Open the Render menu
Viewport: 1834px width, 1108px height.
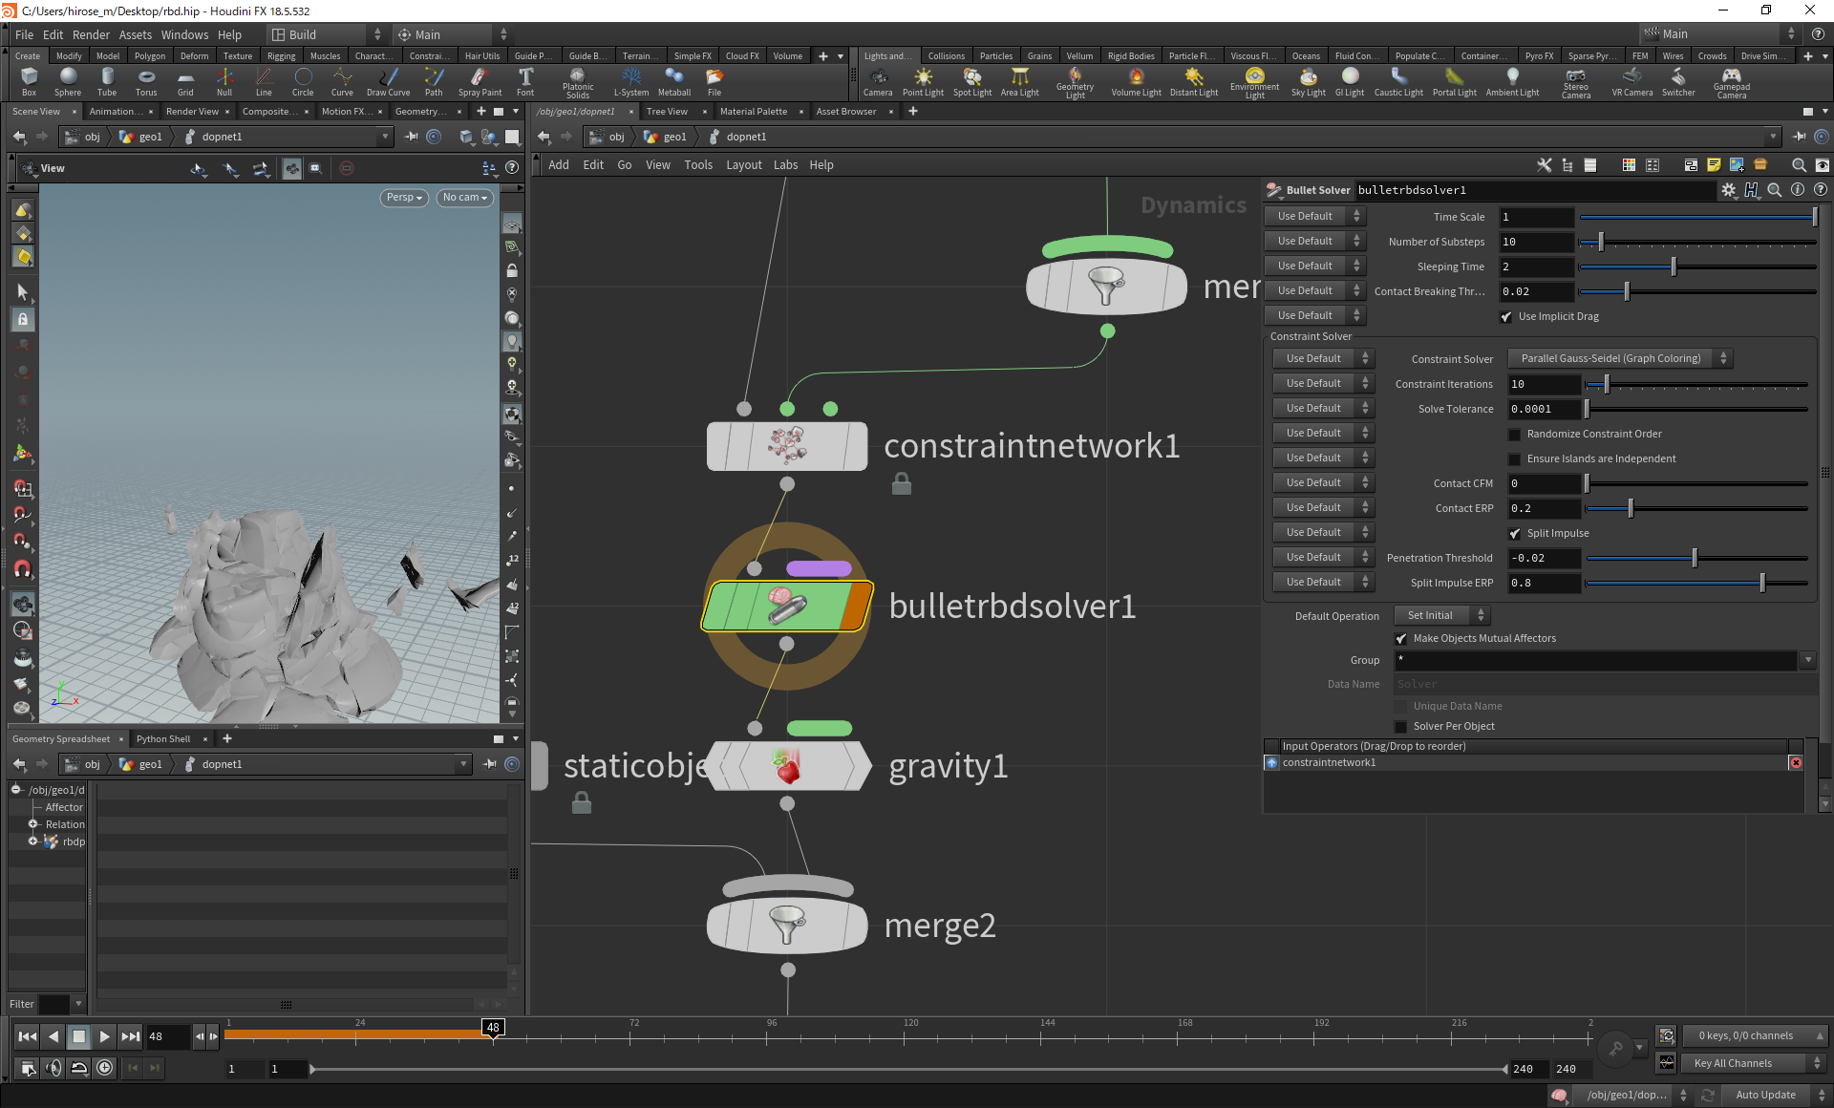click(91, 34)
